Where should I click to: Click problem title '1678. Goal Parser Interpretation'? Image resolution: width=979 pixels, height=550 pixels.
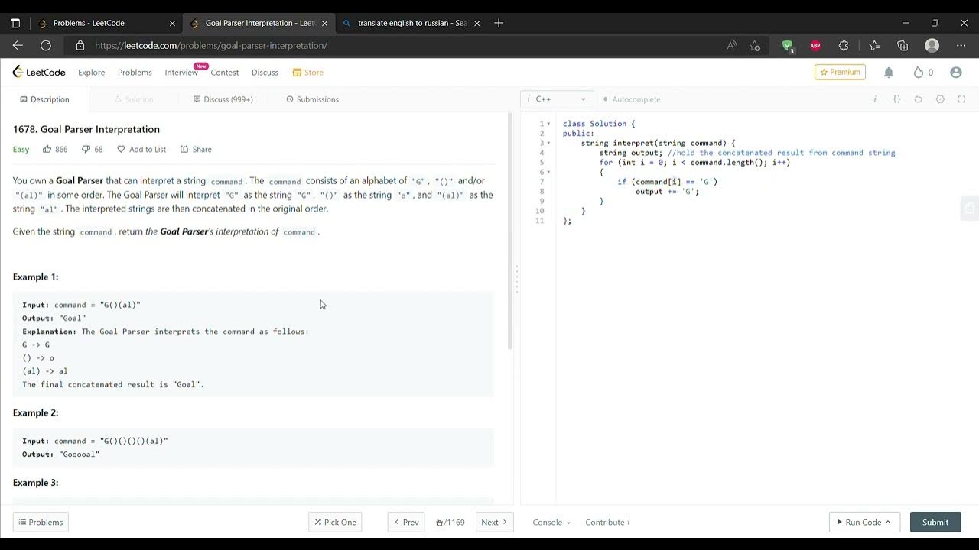click(86, 129)
